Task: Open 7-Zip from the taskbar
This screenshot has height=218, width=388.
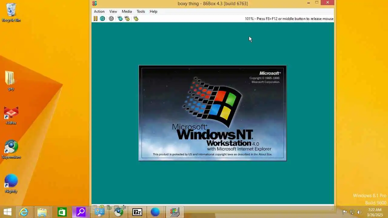Action: point(137,212)
